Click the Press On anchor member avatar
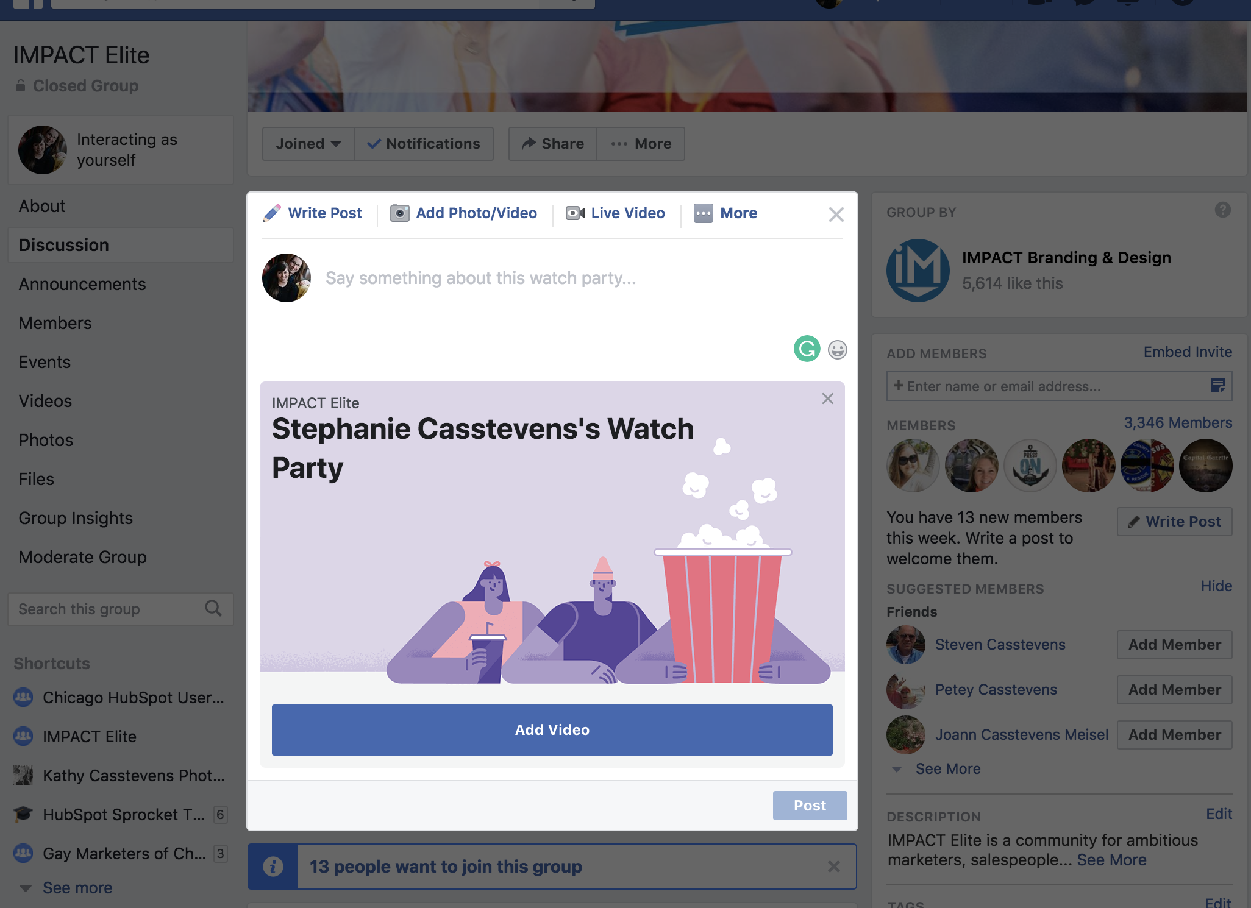This screenshot has height=908, width=1251. 1030,466
